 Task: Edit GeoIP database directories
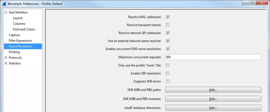tap(213, 108)
